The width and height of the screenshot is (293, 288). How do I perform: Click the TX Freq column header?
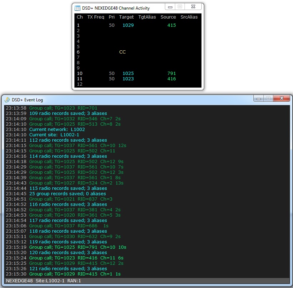tap(96, 17)
